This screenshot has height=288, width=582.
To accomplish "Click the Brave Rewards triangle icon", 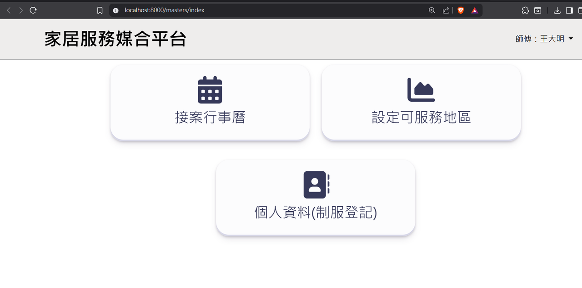I will click(475, 10).
